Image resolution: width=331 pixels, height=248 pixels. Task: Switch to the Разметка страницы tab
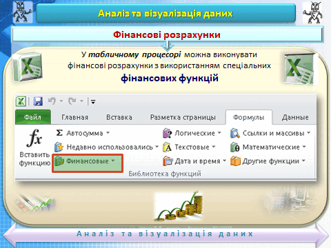pos(183,117)
